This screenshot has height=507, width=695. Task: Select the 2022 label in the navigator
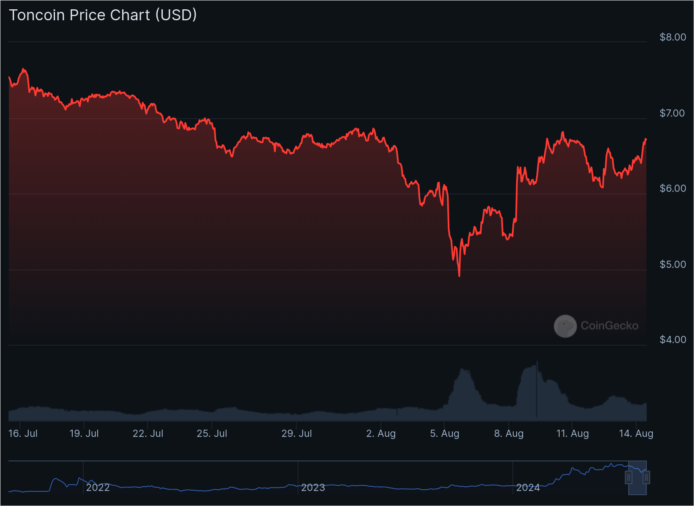[x=98, y=488]
